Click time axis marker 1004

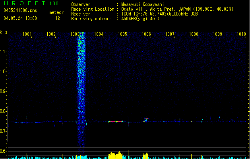coord(99,34)
